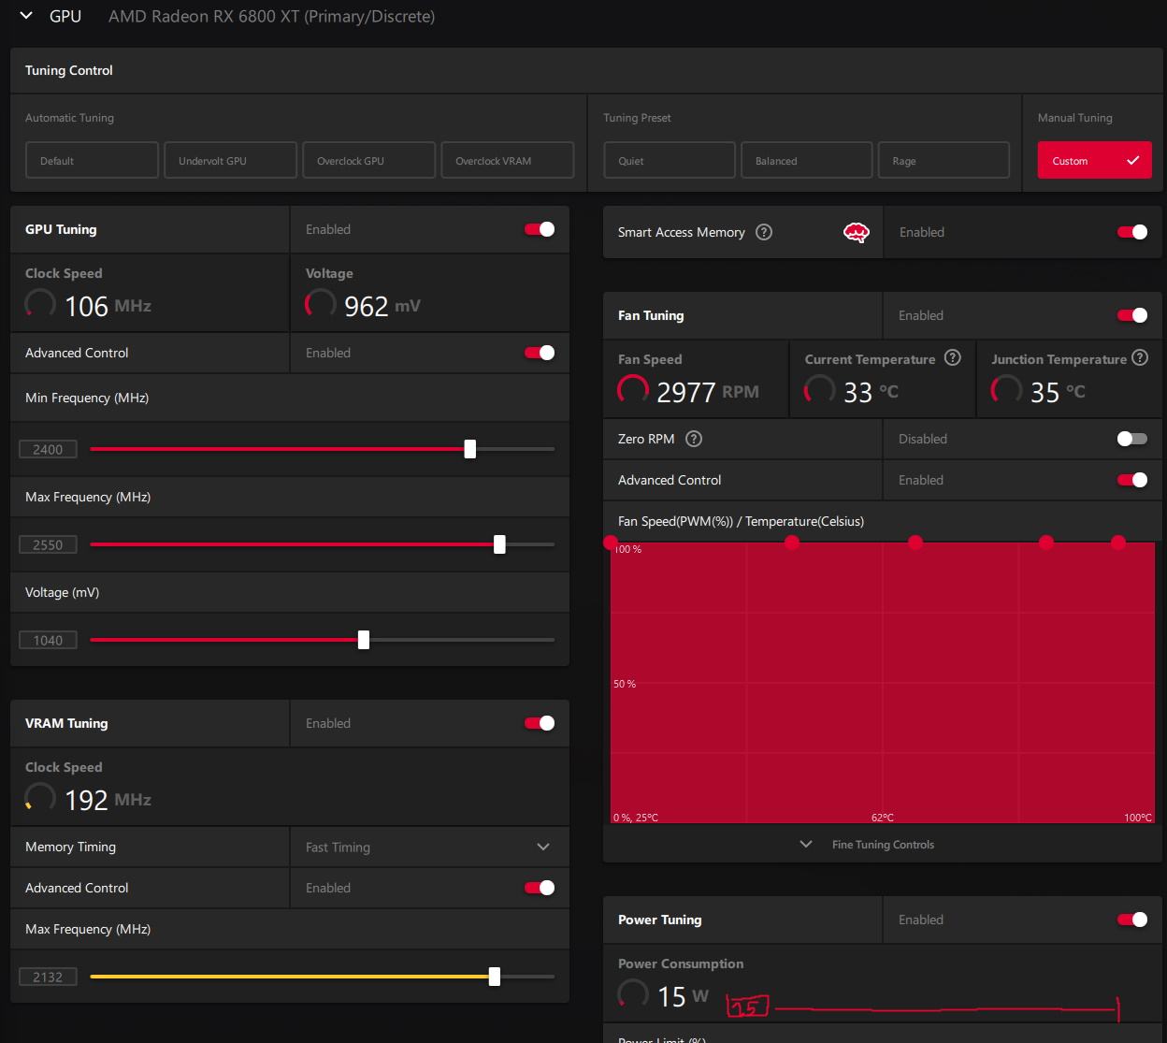Click the "62°C" fan graph axis label

pos(883,818)
